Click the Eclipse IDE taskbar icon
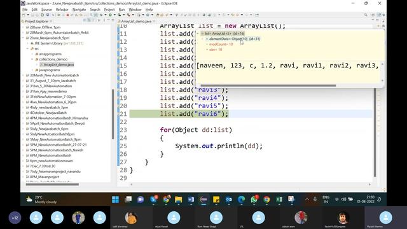 tap(203, 199)
